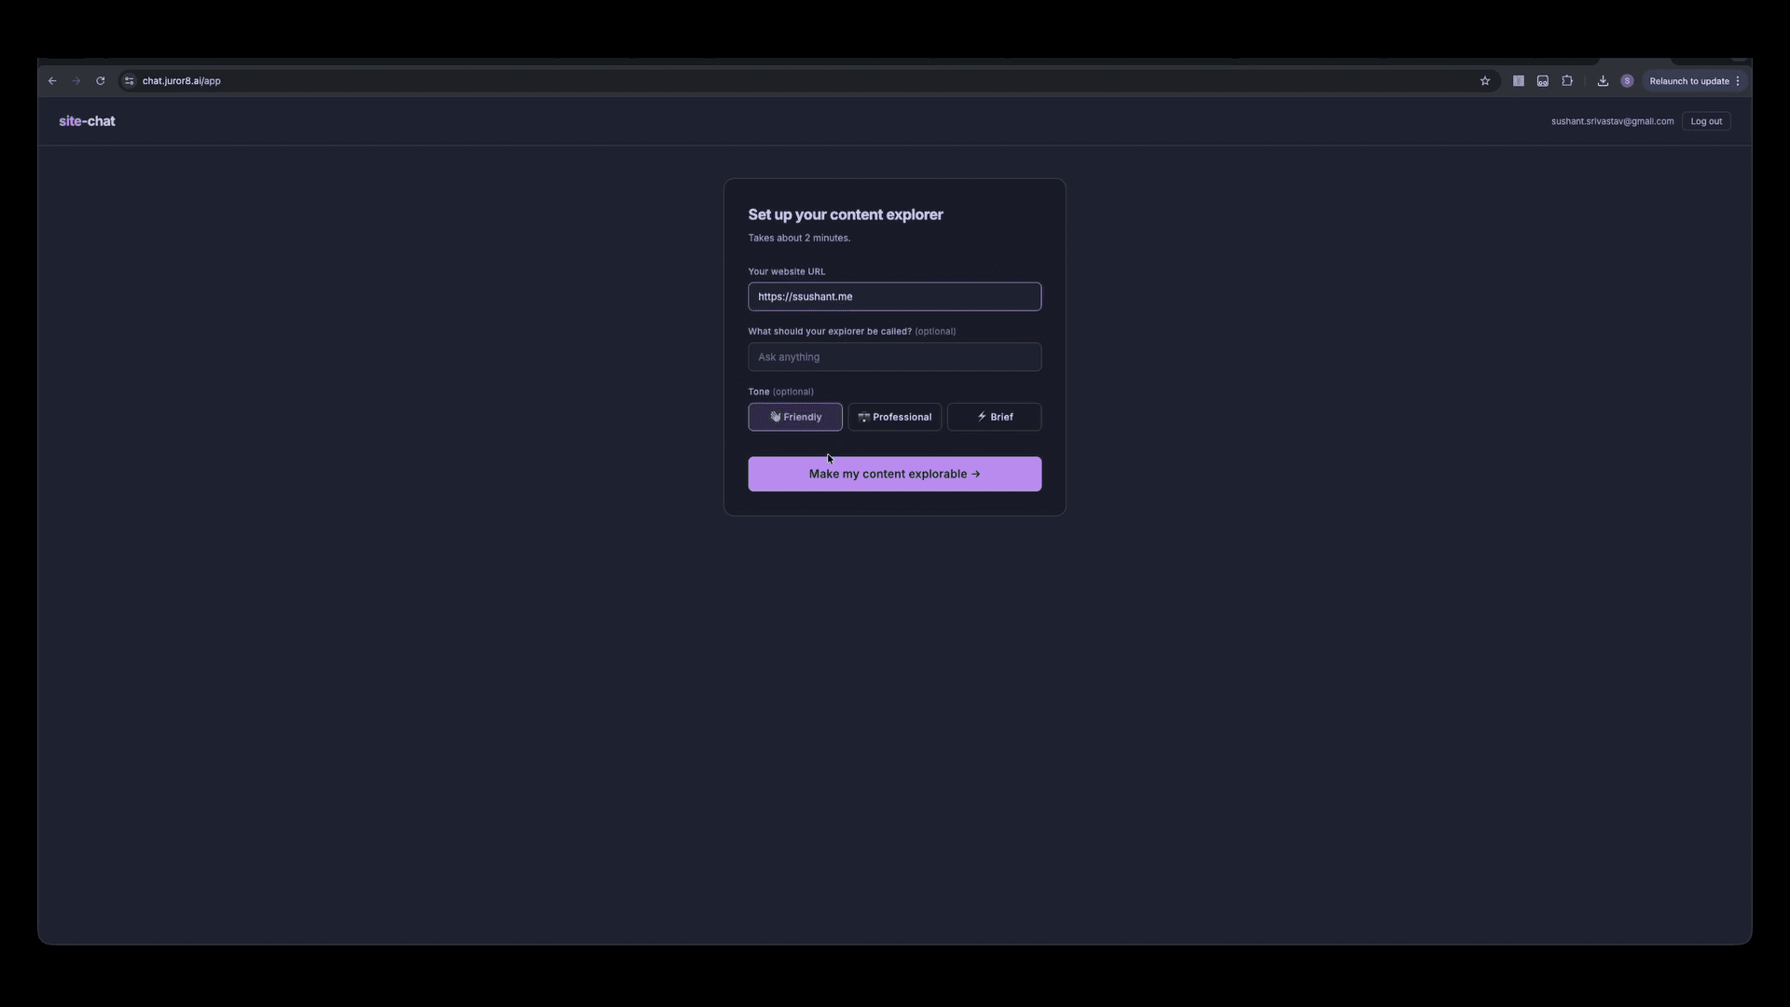Go back using the back navigation arrow
The height and width of the screenshot is (1007, 1790).
(x=51, y=81)
